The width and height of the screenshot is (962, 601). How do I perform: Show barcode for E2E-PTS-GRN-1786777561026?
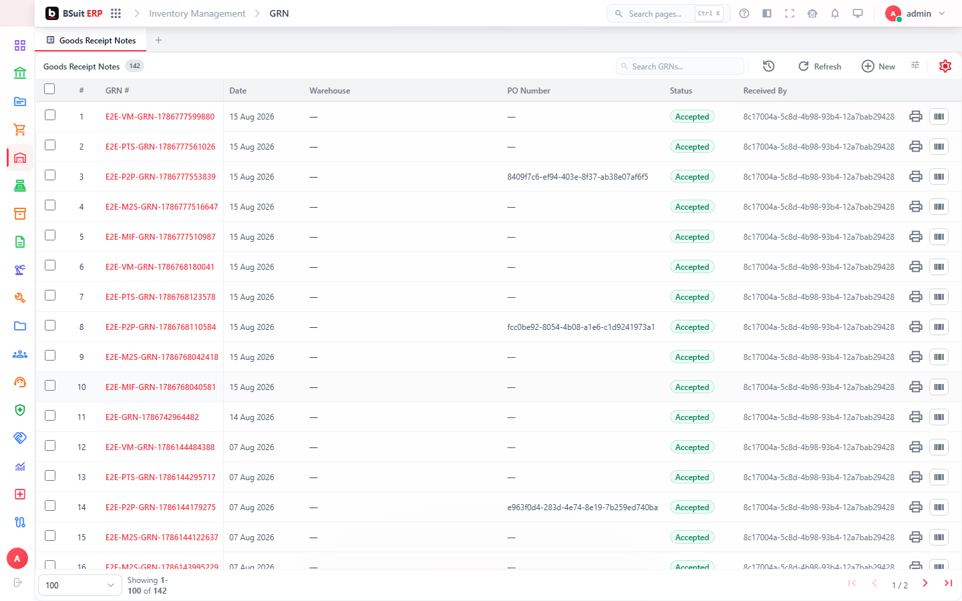[x=939, y=146]
